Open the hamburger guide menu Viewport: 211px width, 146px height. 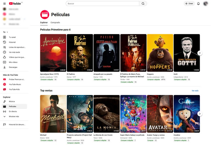pyautogui.click(x=4, y=4)
